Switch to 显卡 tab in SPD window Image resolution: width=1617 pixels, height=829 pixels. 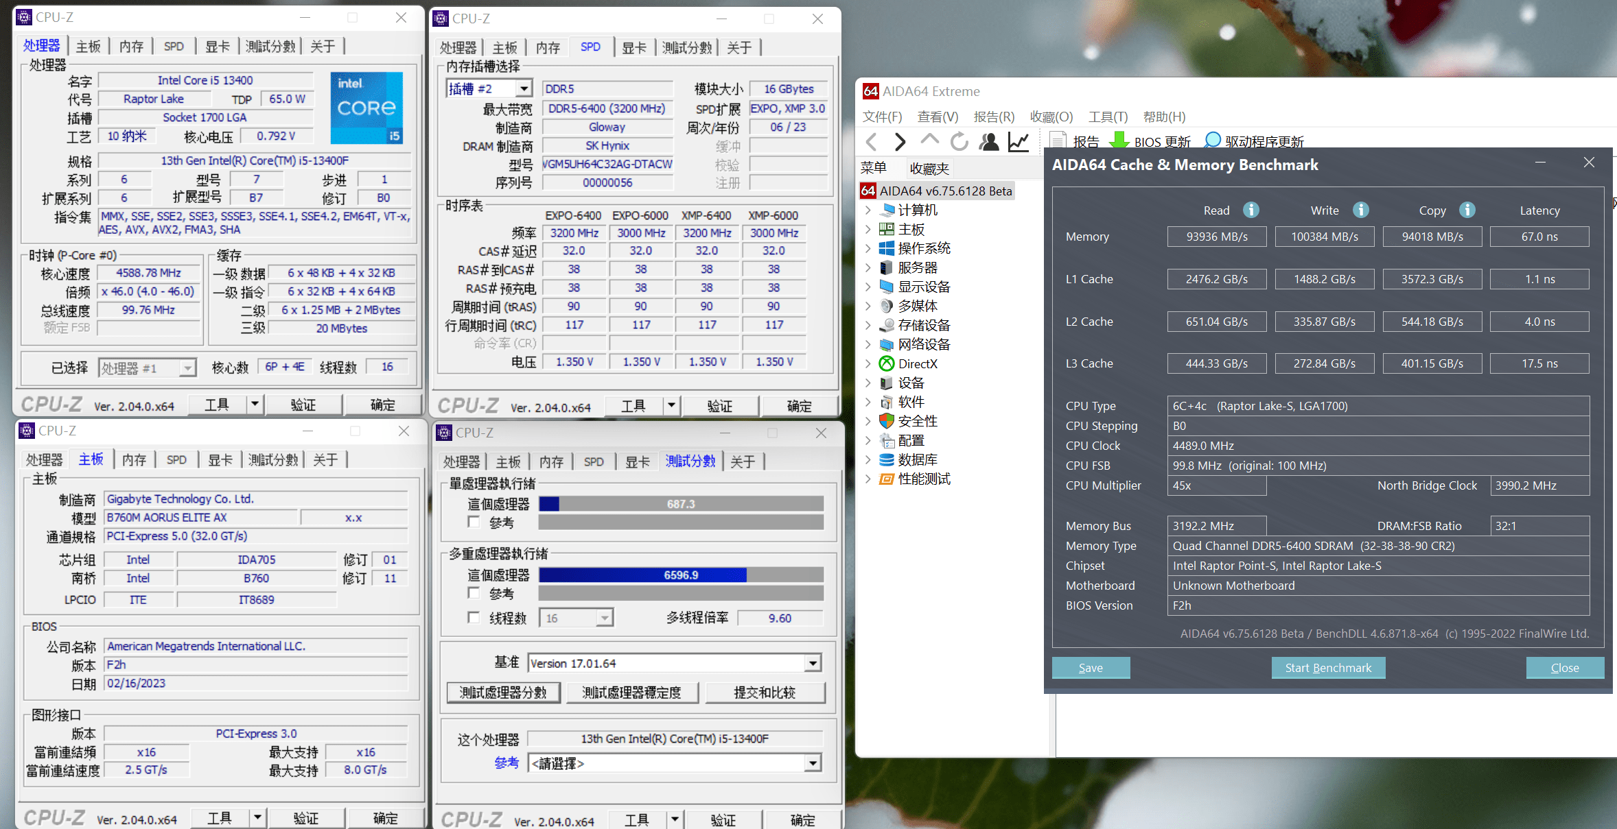[x=634, y=48]
